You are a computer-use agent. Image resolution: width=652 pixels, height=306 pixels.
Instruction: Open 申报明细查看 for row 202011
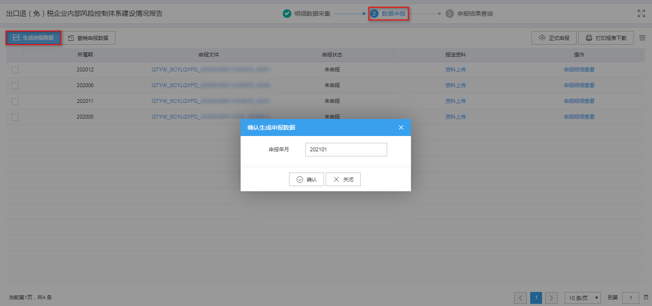(579, 101)
